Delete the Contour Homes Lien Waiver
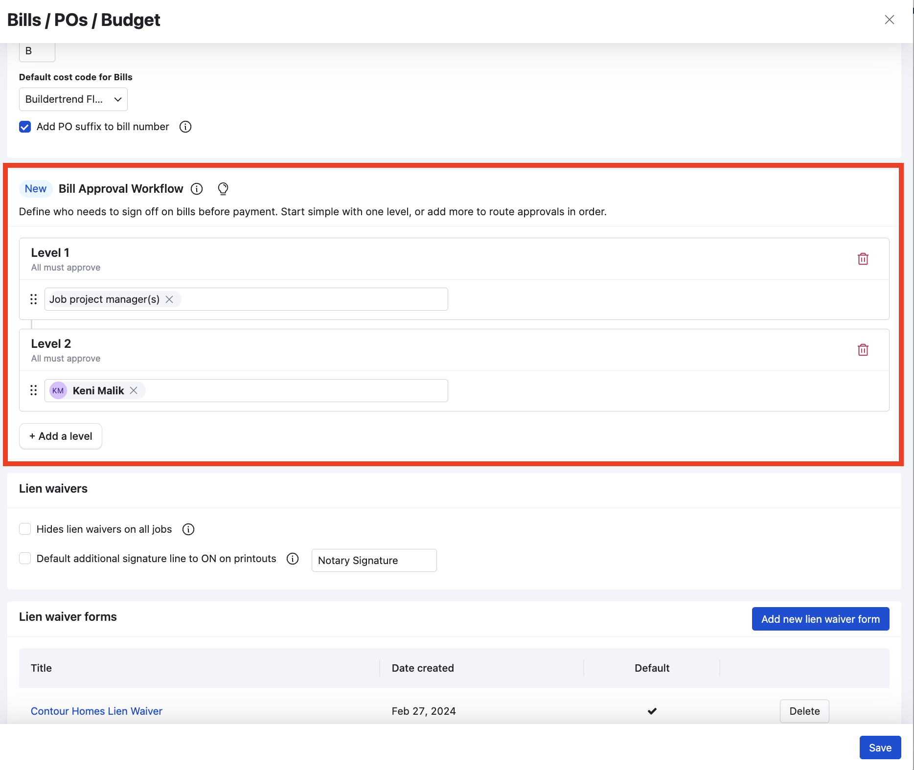 point(804,711)
